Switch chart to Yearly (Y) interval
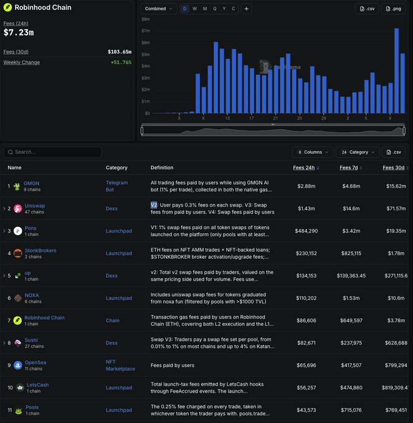The image size is (413, 423). [224, 9]
